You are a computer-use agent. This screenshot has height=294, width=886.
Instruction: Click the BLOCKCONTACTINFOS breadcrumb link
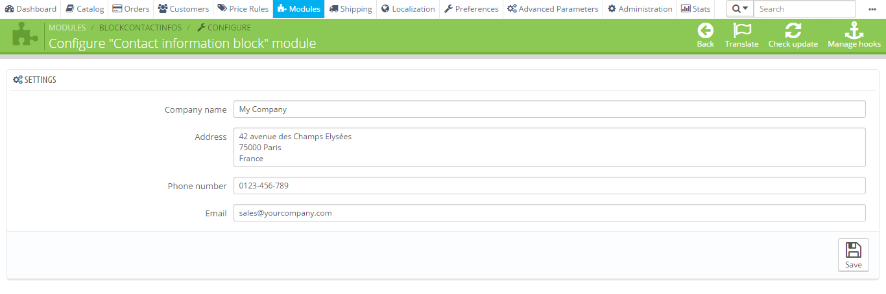pos(141,28)
